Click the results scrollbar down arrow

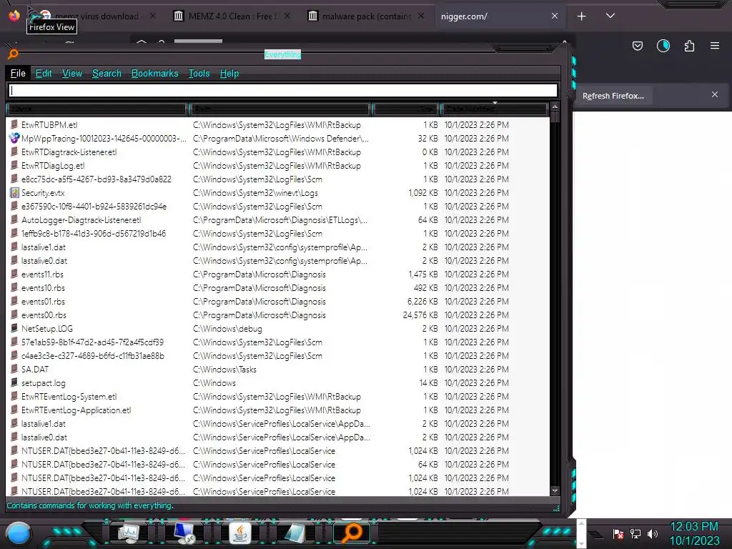555,490
